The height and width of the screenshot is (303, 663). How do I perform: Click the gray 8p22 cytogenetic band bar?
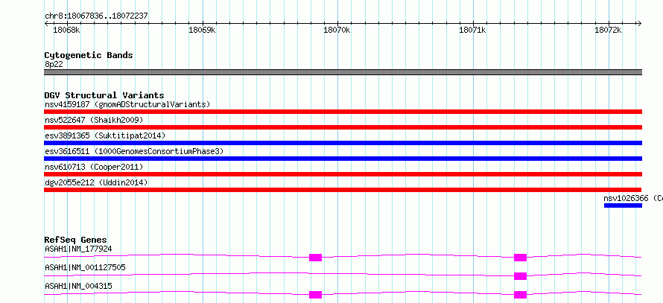coord(343,72)
